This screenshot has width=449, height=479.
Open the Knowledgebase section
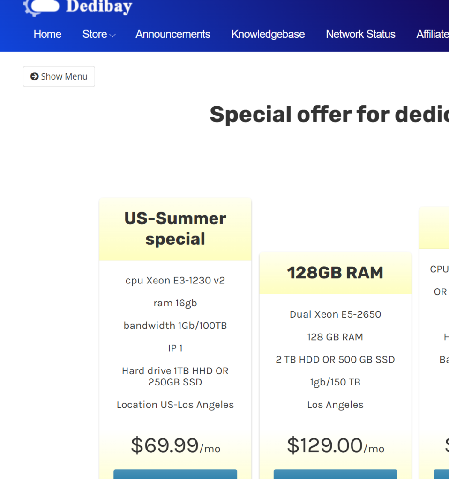(268, 34)
